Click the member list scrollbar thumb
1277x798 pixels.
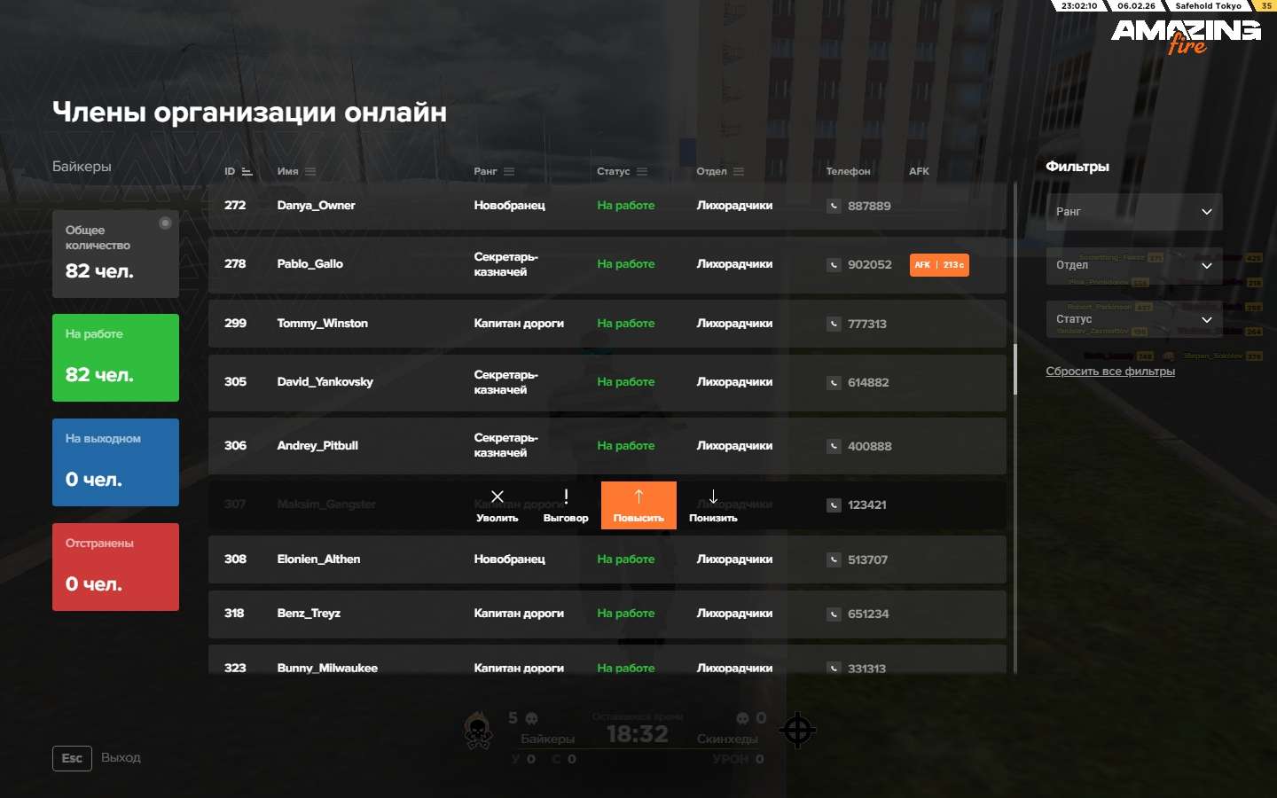(1015, 368)
